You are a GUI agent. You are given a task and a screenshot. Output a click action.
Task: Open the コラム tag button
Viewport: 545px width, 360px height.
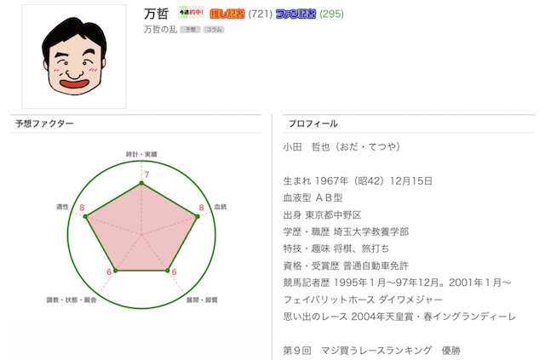(x=214, y=30)
